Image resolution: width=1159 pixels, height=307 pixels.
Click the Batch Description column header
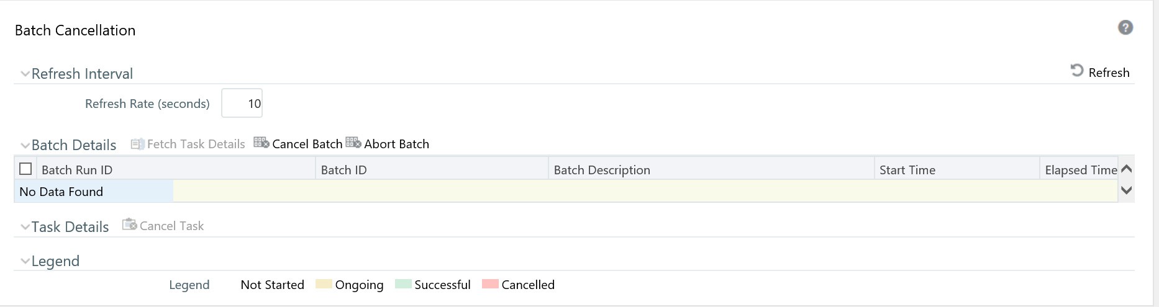602,170
